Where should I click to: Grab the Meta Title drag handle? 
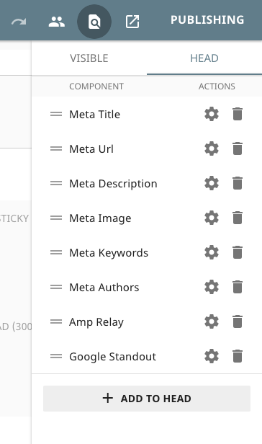[56, 114]
